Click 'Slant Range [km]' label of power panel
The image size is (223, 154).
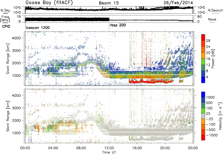coord(8,59)
